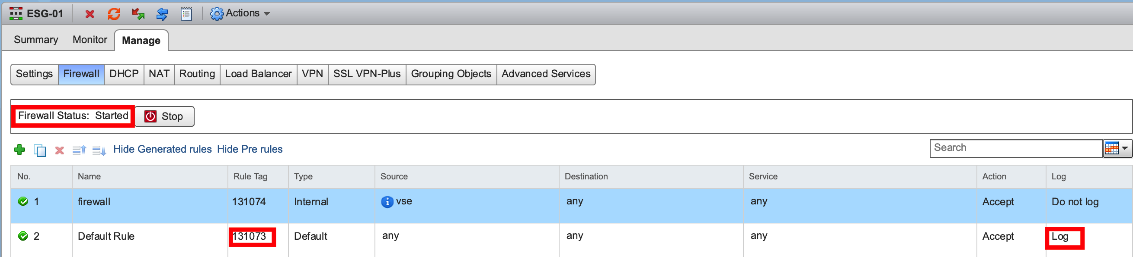Click the Hide Generated rules link
Screen dimensions: 1133x257
(162, 149)
